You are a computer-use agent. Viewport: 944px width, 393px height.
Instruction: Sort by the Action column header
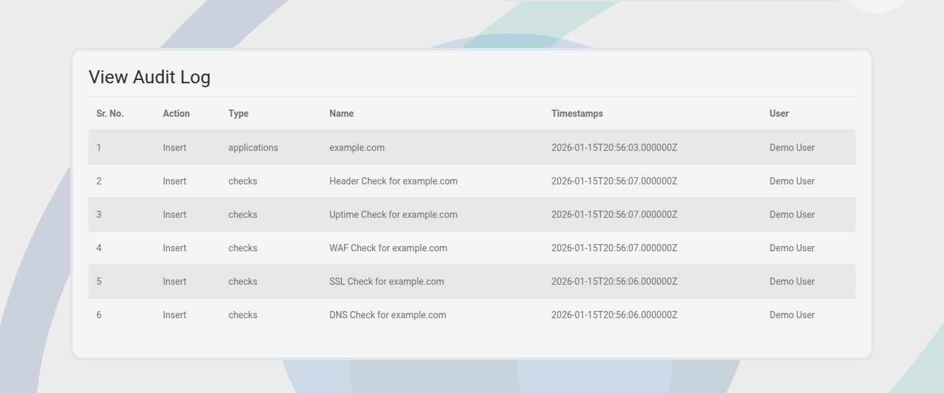(x=176, y=113)
